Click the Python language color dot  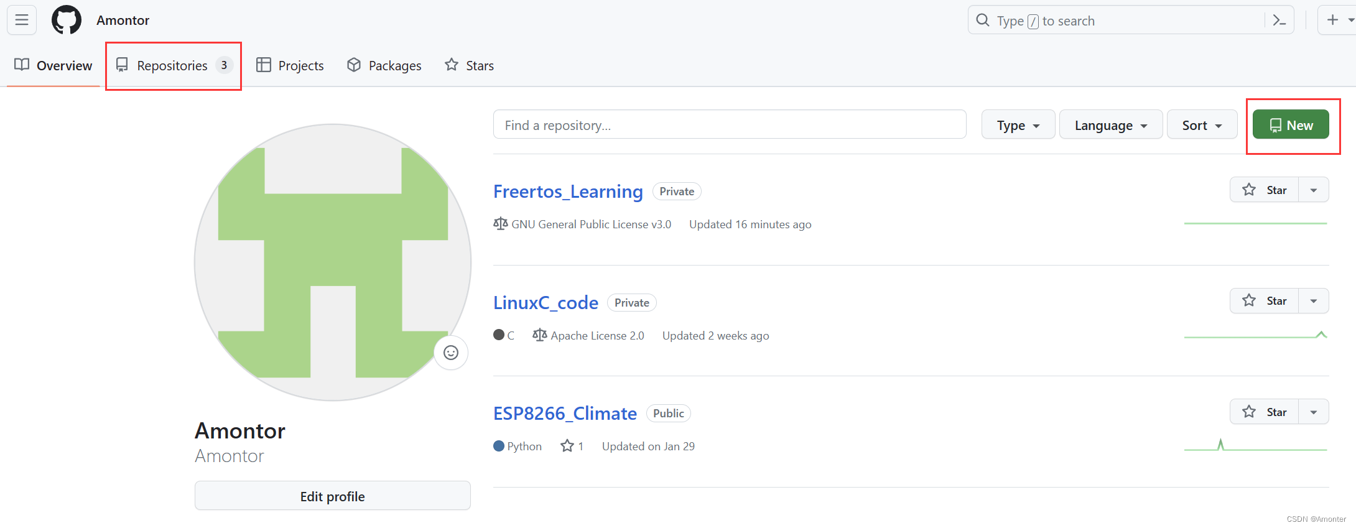pos(499,446)
